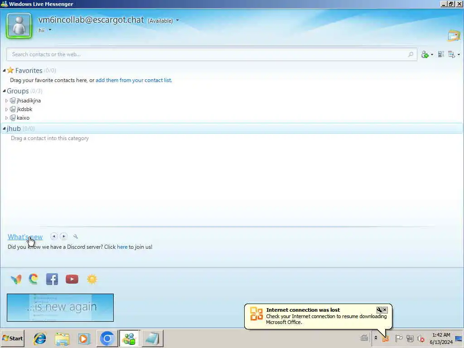The height and width of the screenshot is (348, 464).
Task: Show hidden tray icons chevron
Action: tap(376, 338)
